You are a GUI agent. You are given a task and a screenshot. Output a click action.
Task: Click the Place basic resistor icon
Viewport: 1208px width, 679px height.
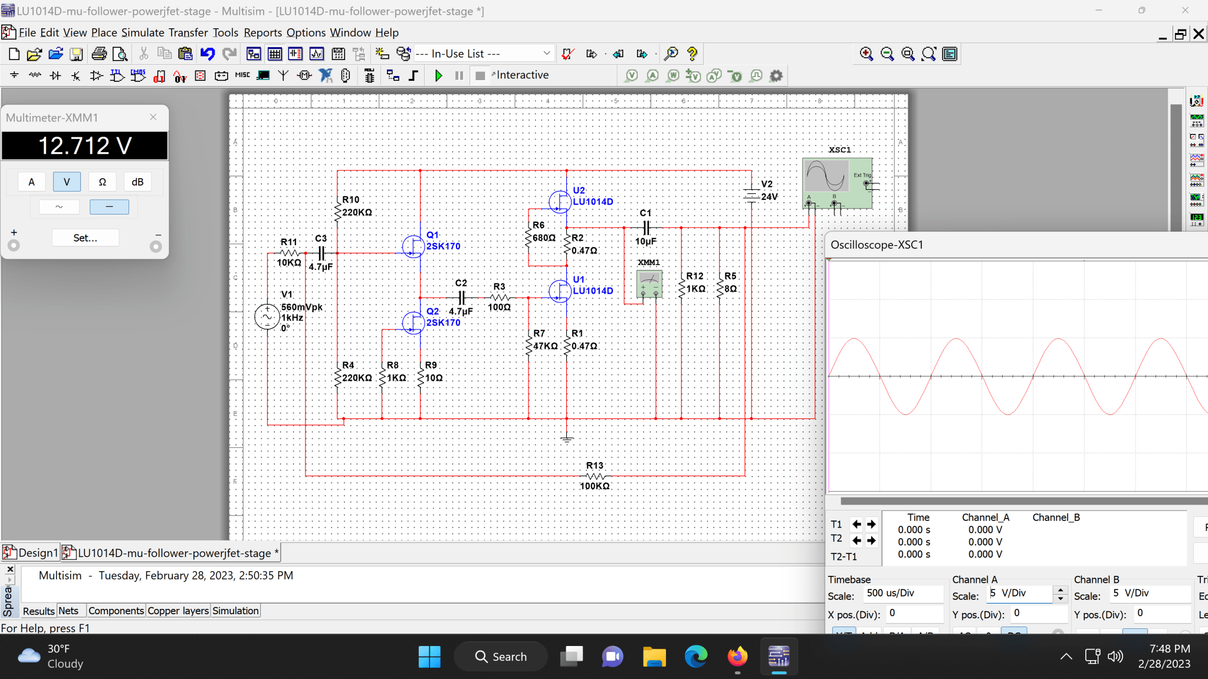click(x=35, y=75)
